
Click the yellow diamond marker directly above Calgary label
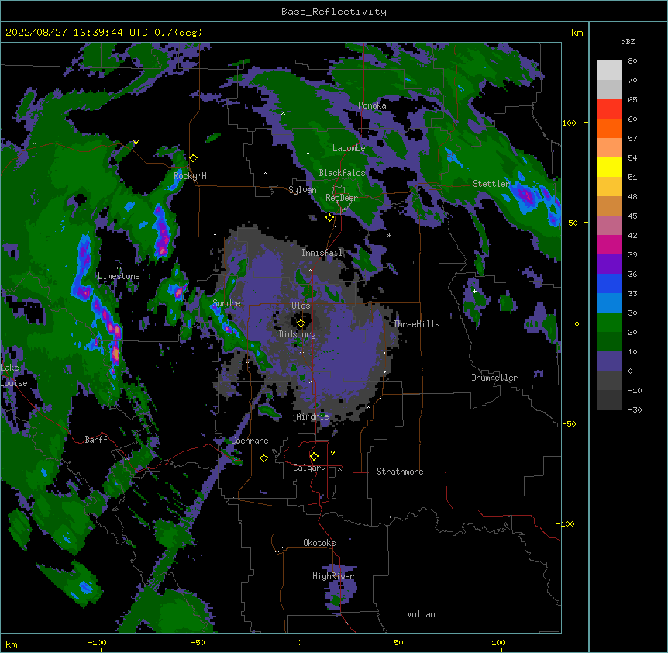(314, 457)
